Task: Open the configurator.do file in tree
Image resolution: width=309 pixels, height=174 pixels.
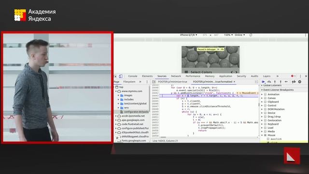Action: point(136,112)
